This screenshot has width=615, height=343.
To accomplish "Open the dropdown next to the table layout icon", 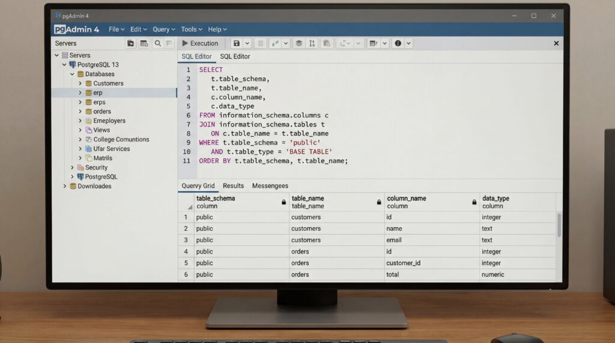I will pos(385,43).
